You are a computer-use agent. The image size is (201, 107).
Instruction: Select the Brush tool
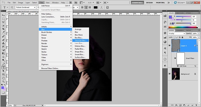(x=3, y=40)
